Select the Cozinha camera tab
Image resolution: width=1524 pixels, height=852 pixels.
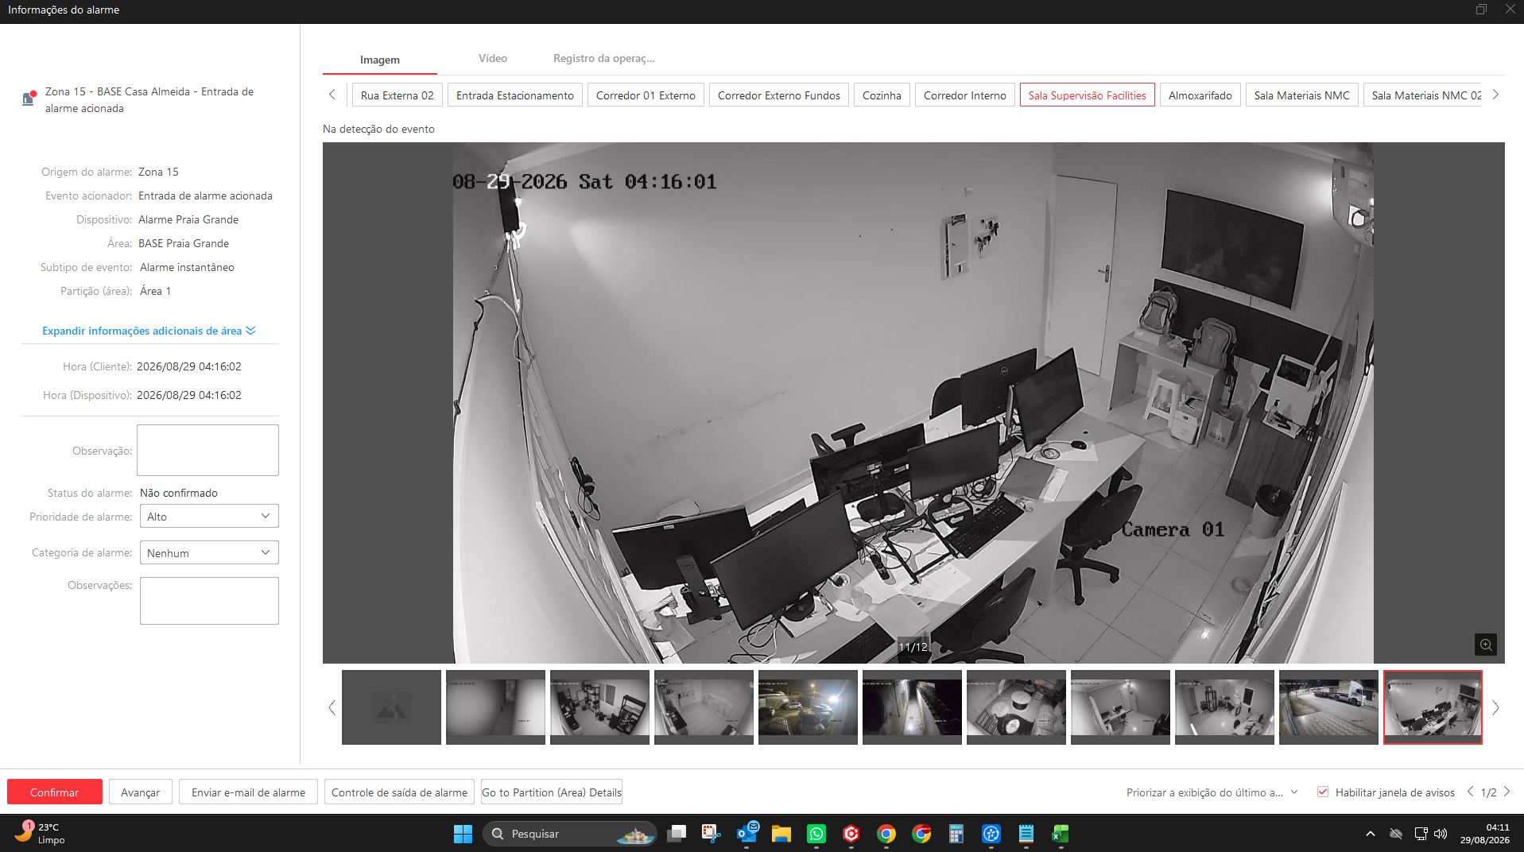pyautogui.click(x=882, y=95)
